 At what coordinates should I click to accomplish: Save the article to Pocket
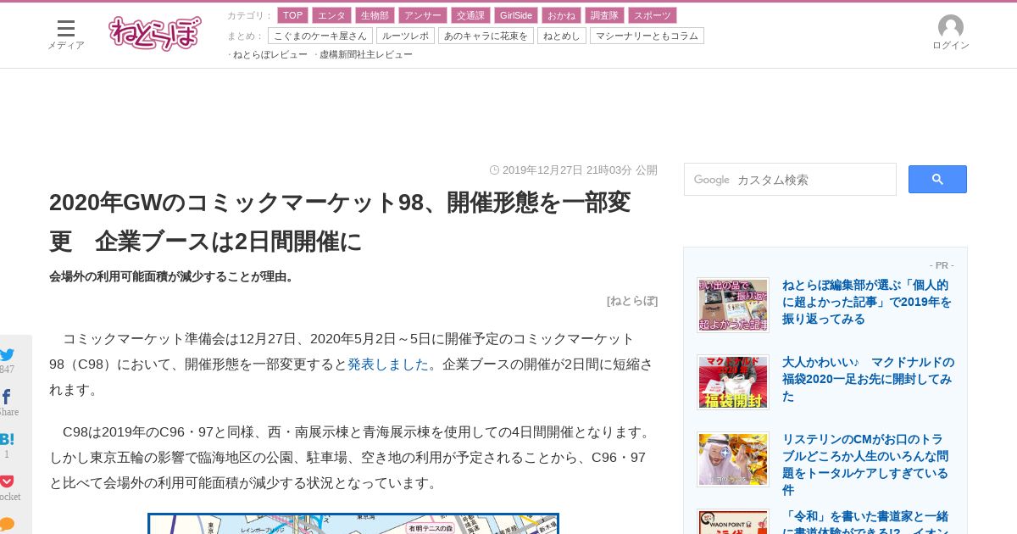pyautogui.click(x=7, y=481)
